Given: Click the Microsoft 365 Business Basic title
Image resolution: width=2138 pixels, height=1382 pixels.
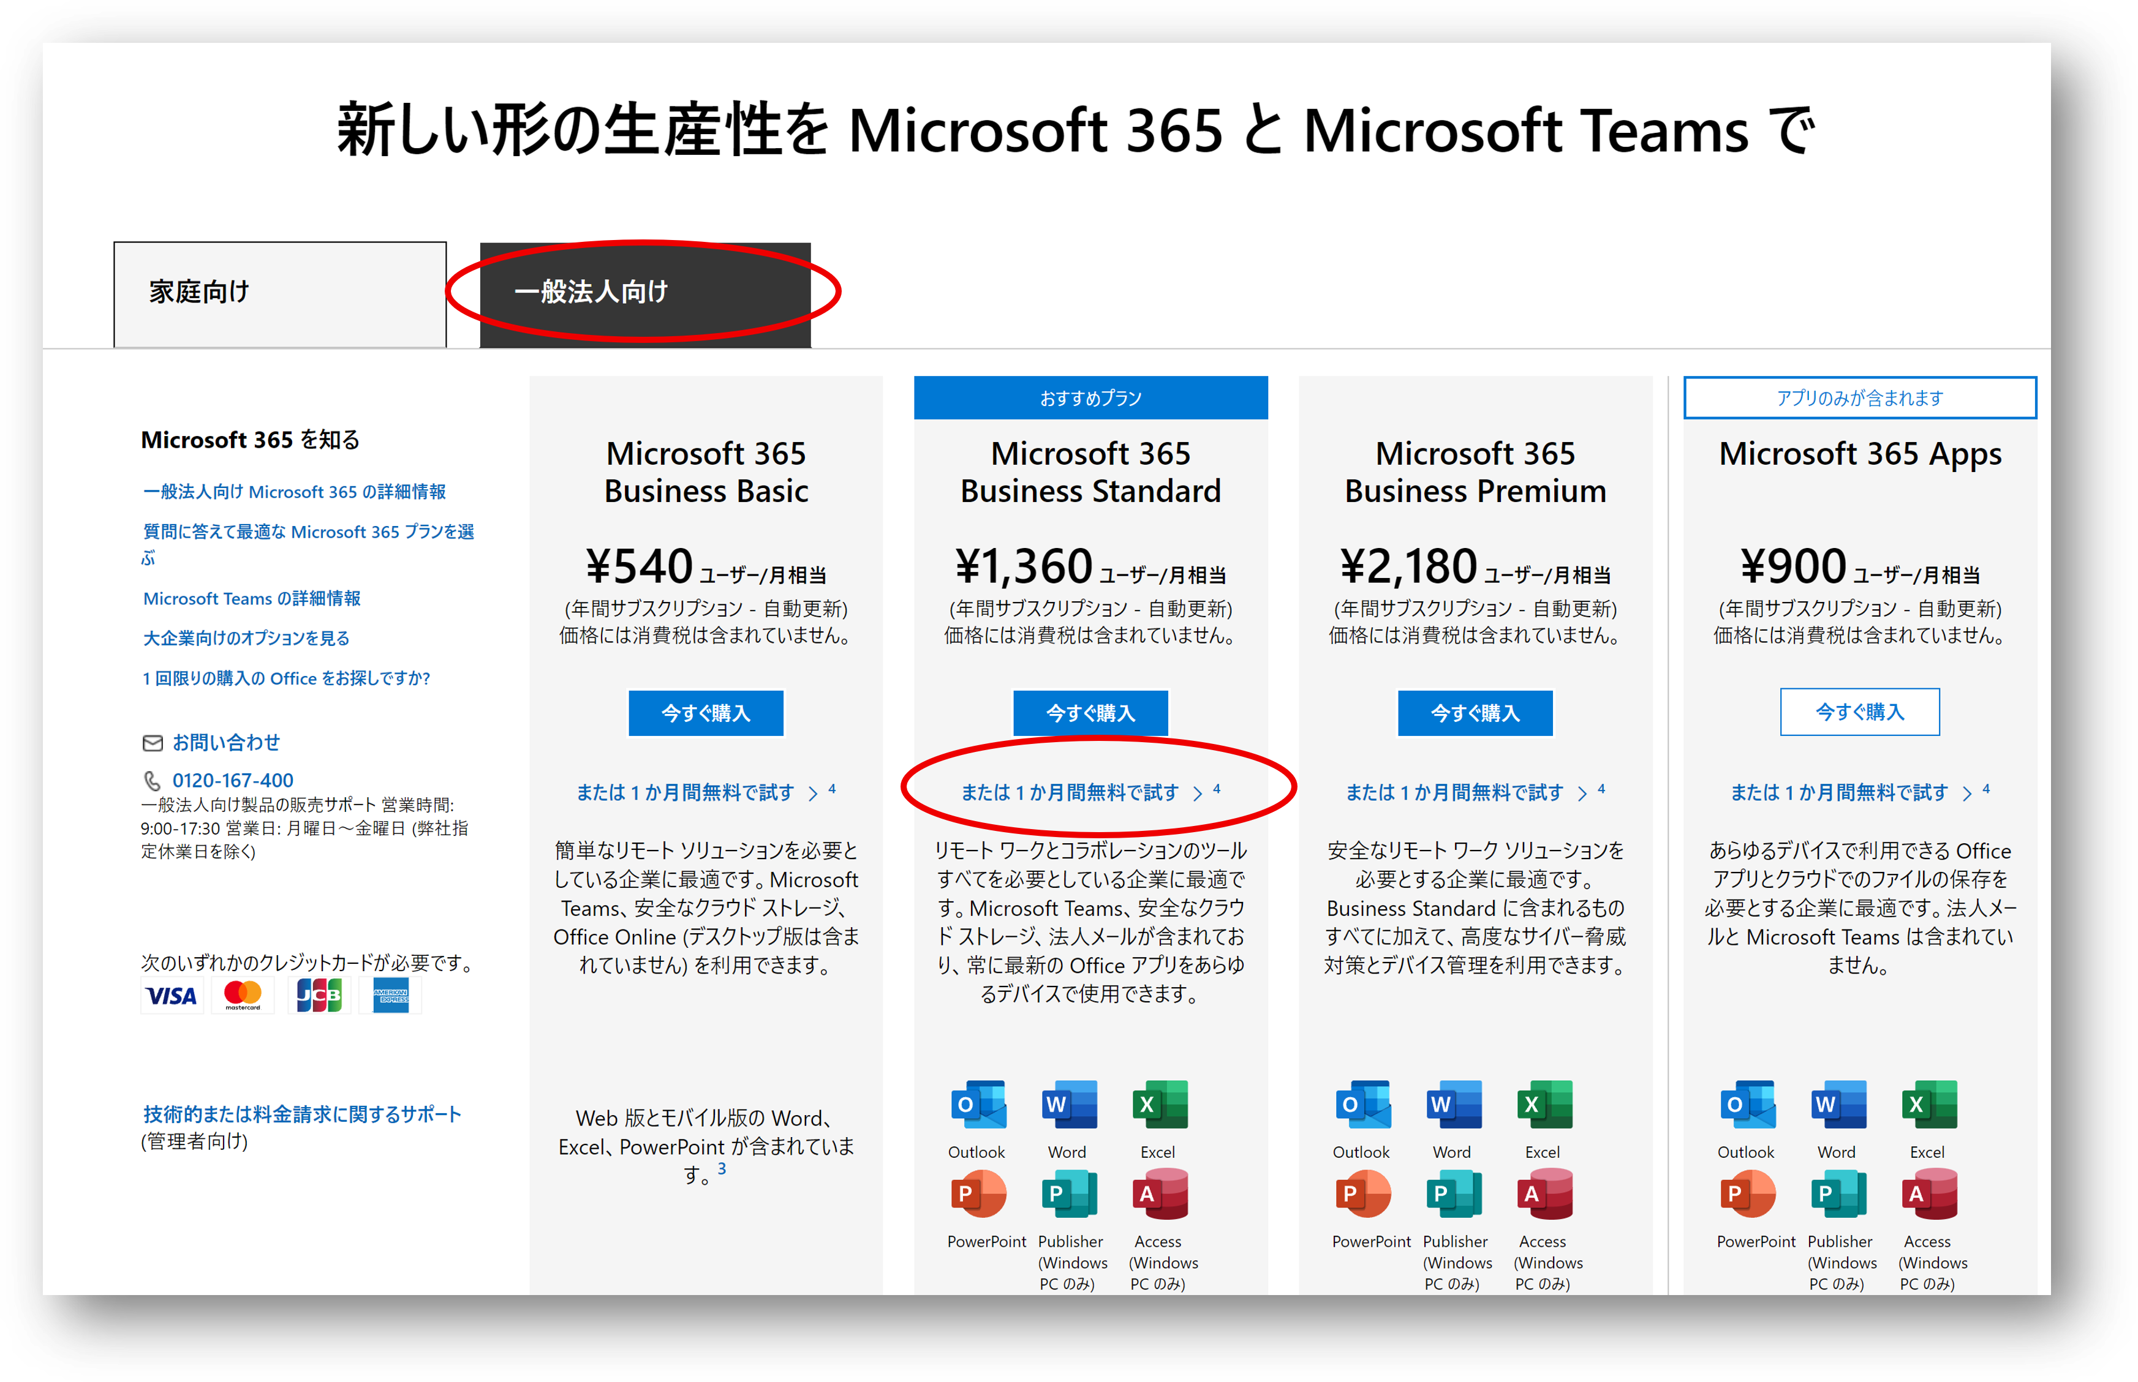Looking at the screenshot, I should (706, 472).
